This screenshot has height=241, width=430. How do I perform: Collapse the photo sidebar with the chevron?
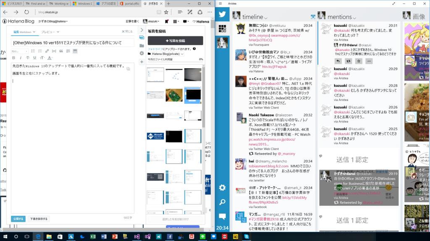click(x=142, y=30)
